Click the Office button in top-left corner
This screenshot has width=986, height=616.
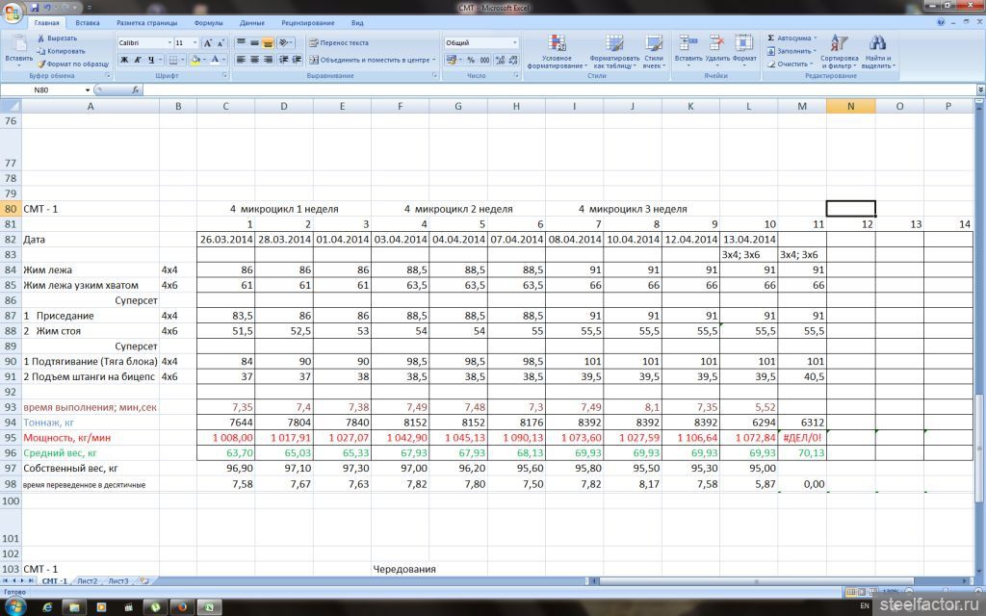pyautogui.click(x=13, y=12)
